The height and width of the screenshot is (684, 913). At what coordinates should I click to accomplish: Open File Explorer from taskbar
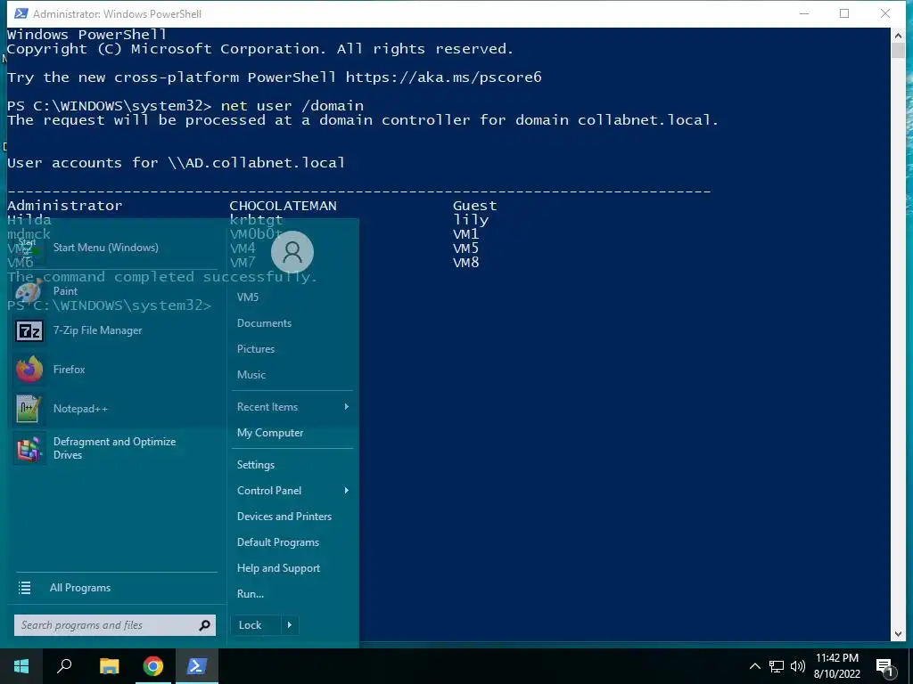click(109, 666)
